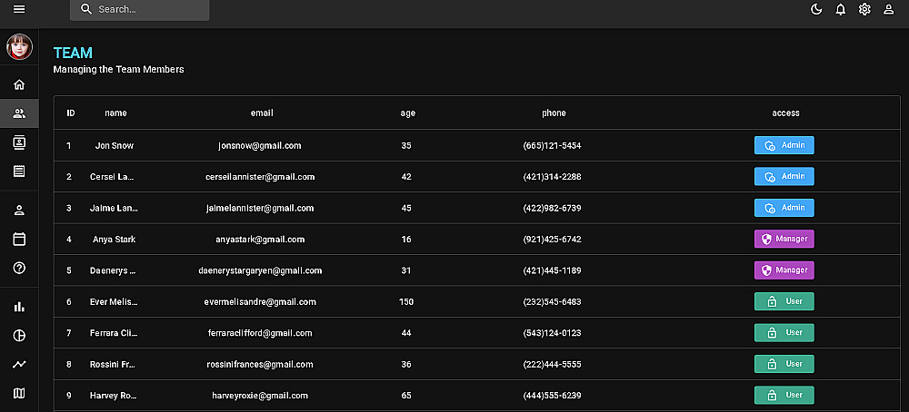Open the FAQ help sidebar icon
This screenshot has height=412, width=909.
(x=19, y=268)
